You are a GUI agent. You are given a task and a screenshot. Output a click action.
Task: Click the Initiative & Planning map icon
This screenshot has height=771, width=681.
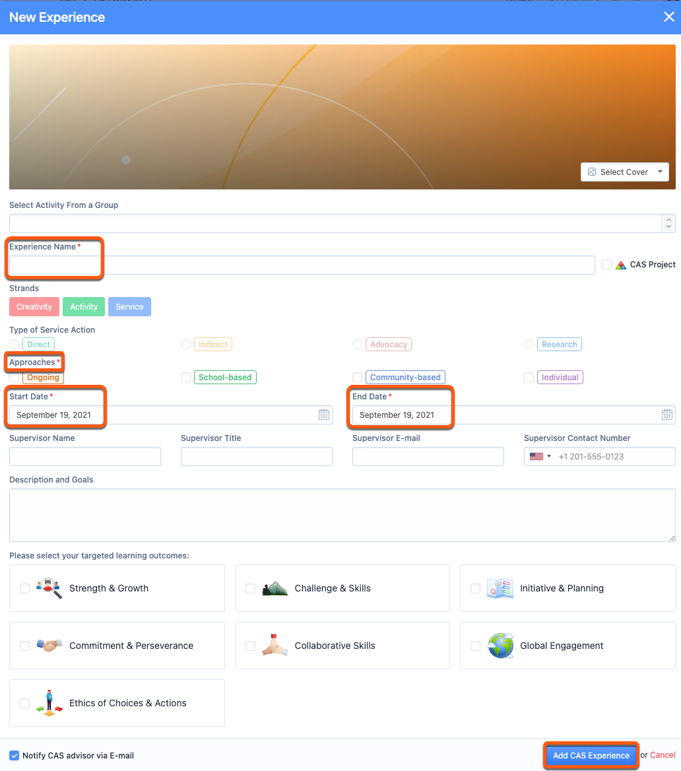(500, 588)
